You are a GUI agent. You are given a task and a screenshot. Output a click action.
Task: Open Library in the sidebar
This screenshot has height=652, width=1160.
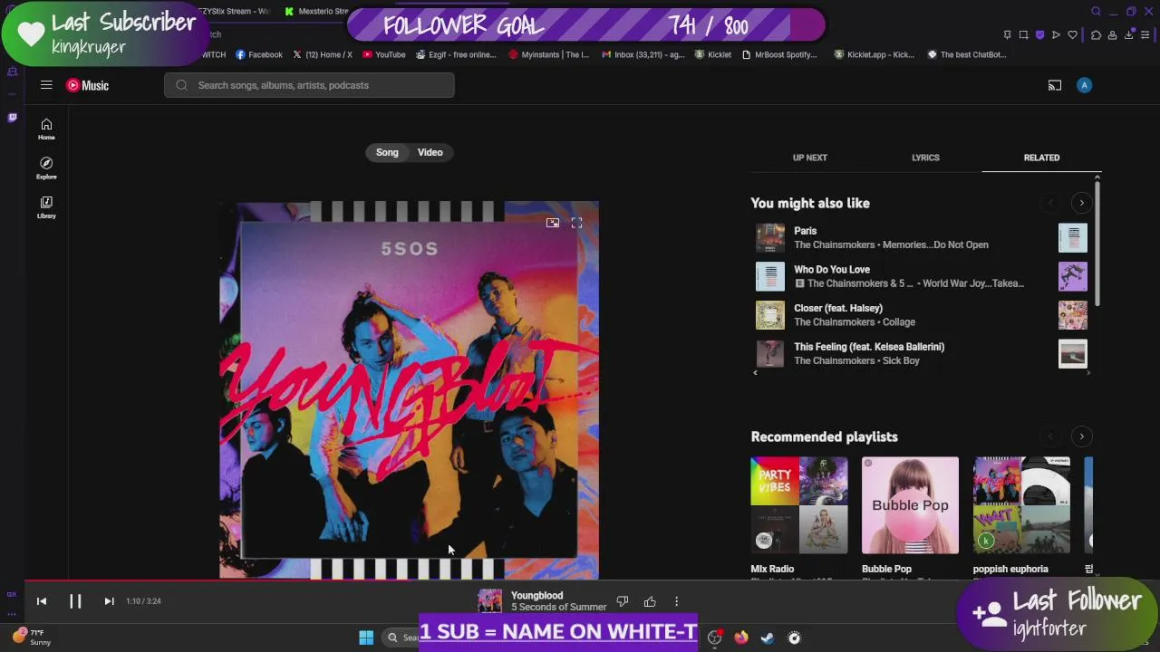[x=46, y=207]
